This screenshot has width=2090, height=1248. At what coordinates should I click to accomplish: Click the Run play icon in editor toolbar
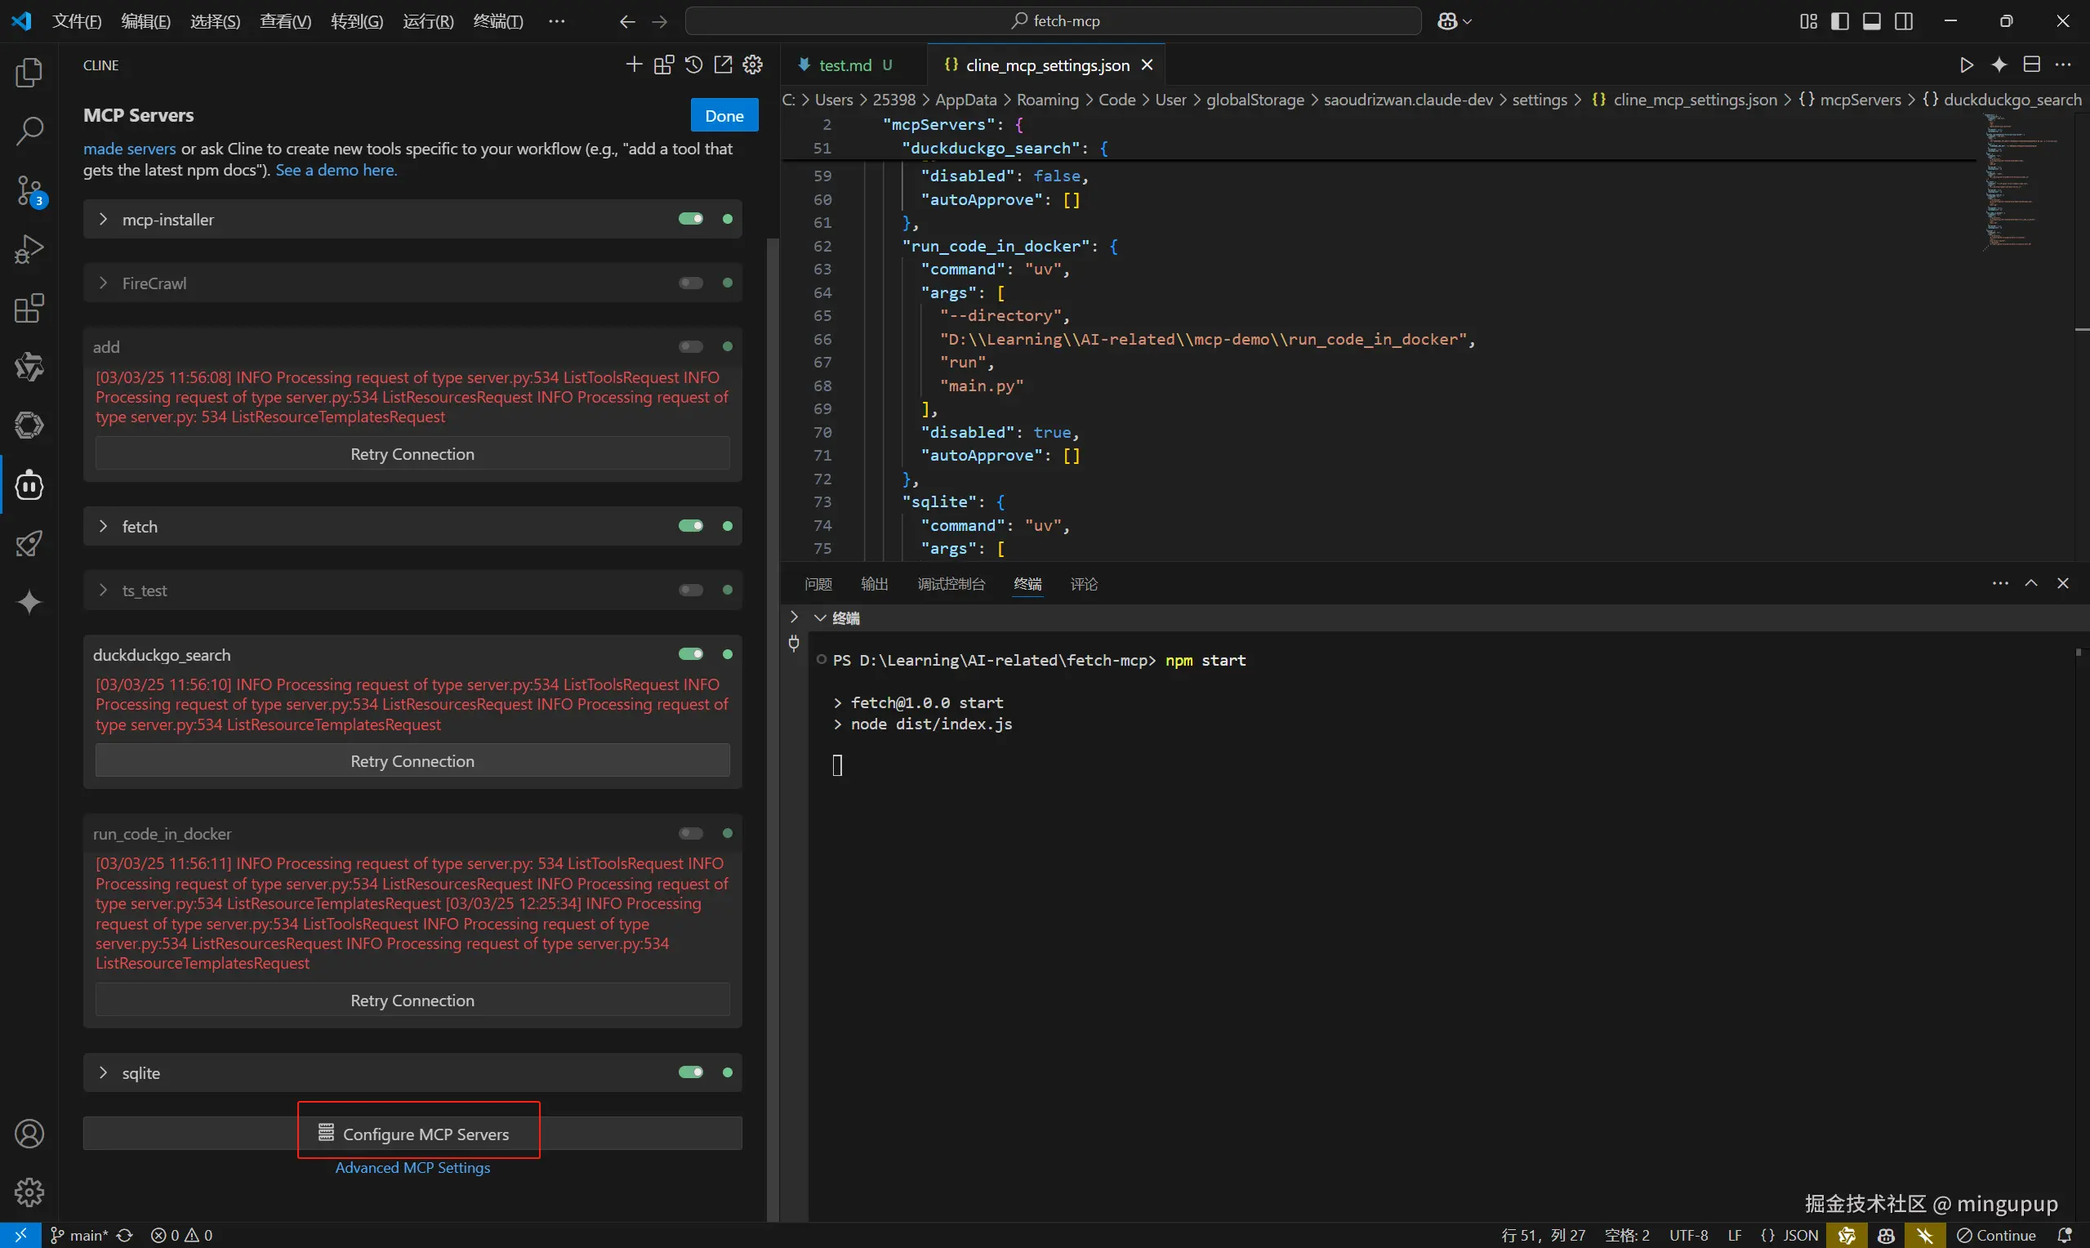coord(1966,65)
